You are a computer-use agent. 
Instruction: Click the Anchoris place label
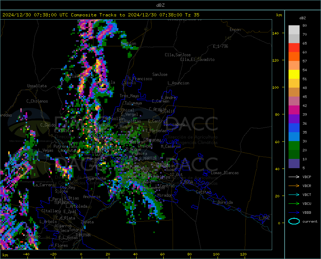92,197
